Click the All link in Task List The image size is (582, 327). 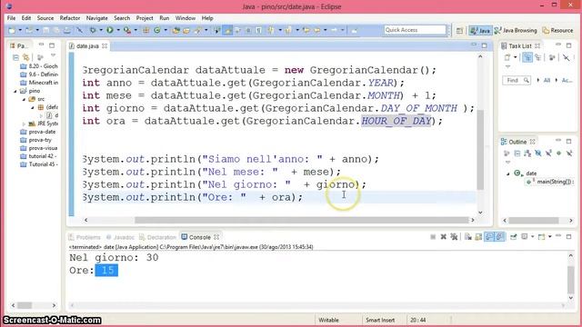pyautogui.click(x=547, y=80)
